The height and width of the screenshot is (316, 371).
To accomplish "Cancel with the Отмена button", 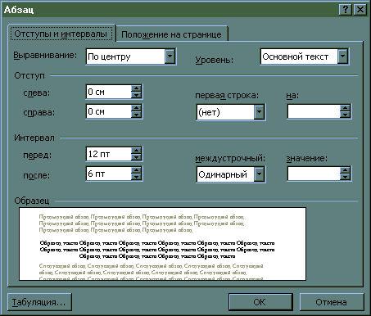I will click(x=332, y=302).
